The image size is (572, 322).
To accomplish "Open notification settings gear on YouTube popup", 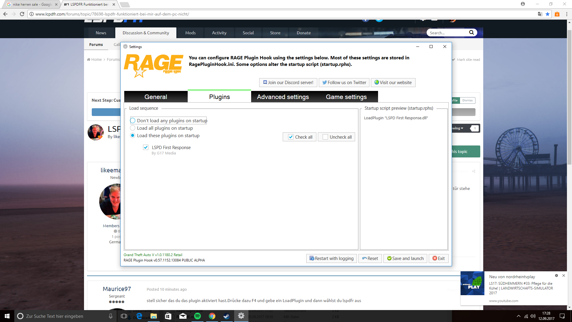I will pyautogui.click(x=556, y=275).
